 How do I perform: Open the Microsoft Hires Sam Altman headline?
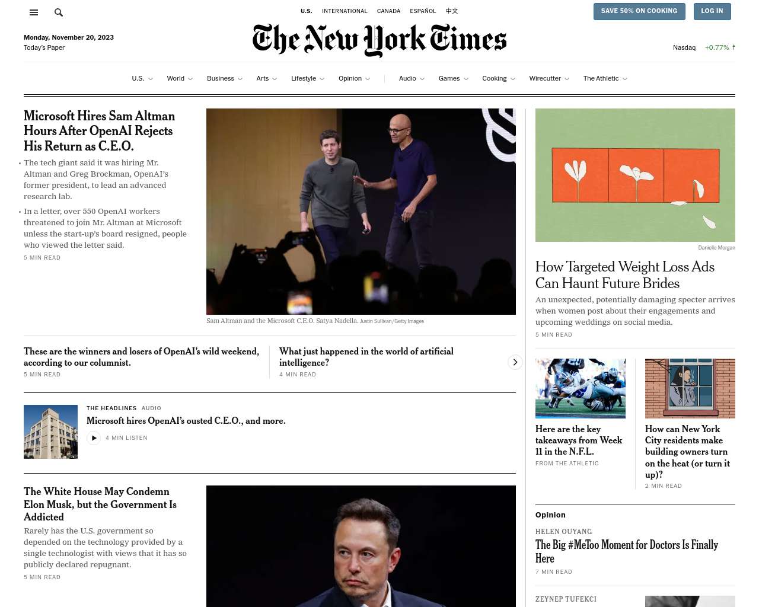tap(100, 131)
